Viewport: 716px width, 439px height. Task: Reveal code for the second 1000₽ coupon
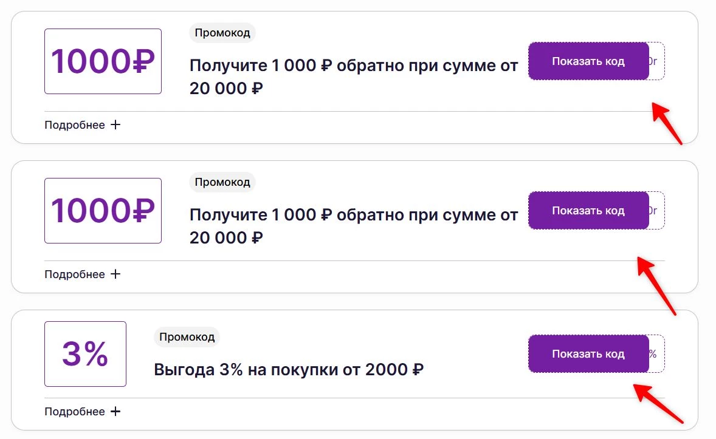pos(588,210)
